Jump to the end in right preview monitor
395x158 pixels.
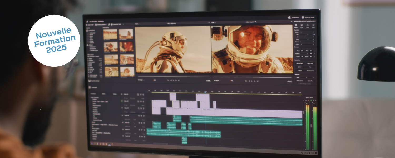click(x=258, y=81)
